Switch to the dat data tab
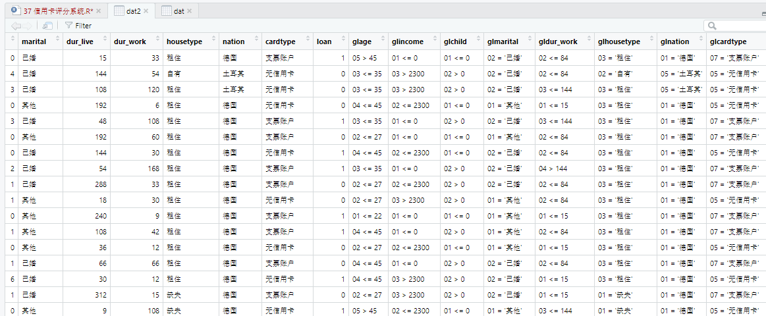766x316 pixels. click(x=178, y=11)
